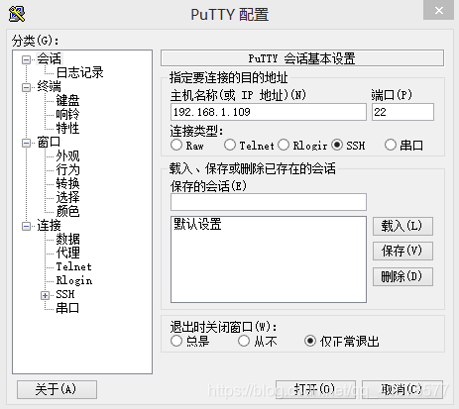This screenshot has width=459, height=409.
Task: Click the 载入(L) button
Action: [402, 226]
